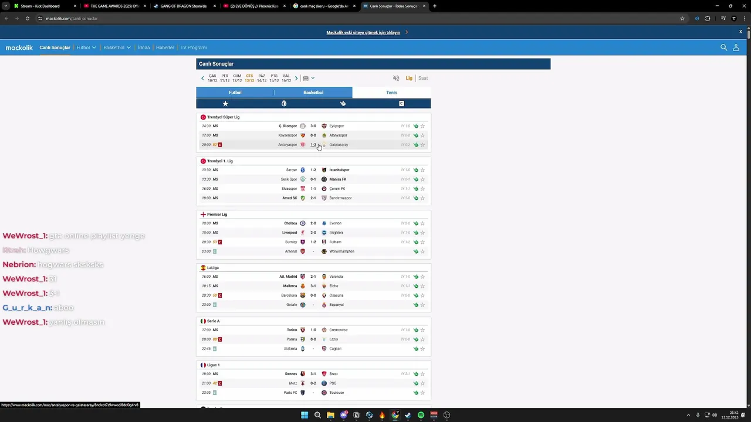Screen dimensions: 751x422
Task: Expand the Basketbol nav menu dropdown
Action: point(117,47)
